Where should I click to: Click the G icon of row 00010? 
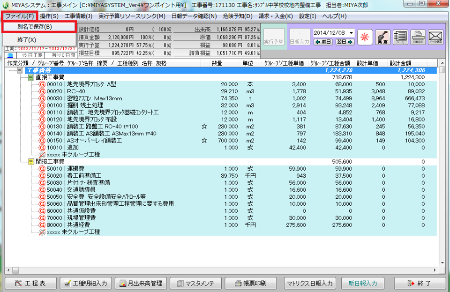pyautogui.click(x=42, y=84)
